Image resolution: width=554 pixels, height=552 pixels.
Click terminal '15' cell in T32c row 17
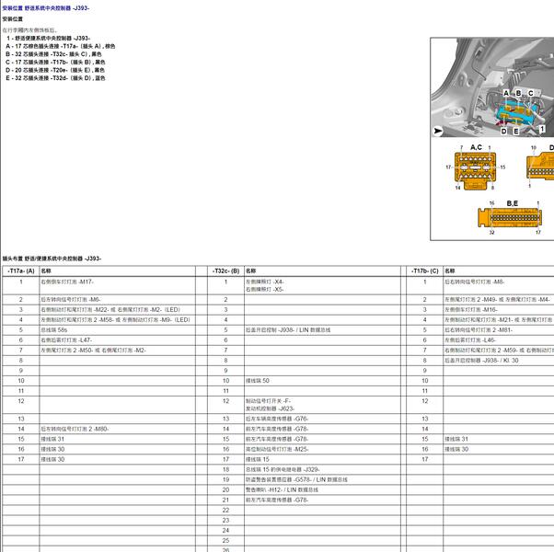coord(323,459)
